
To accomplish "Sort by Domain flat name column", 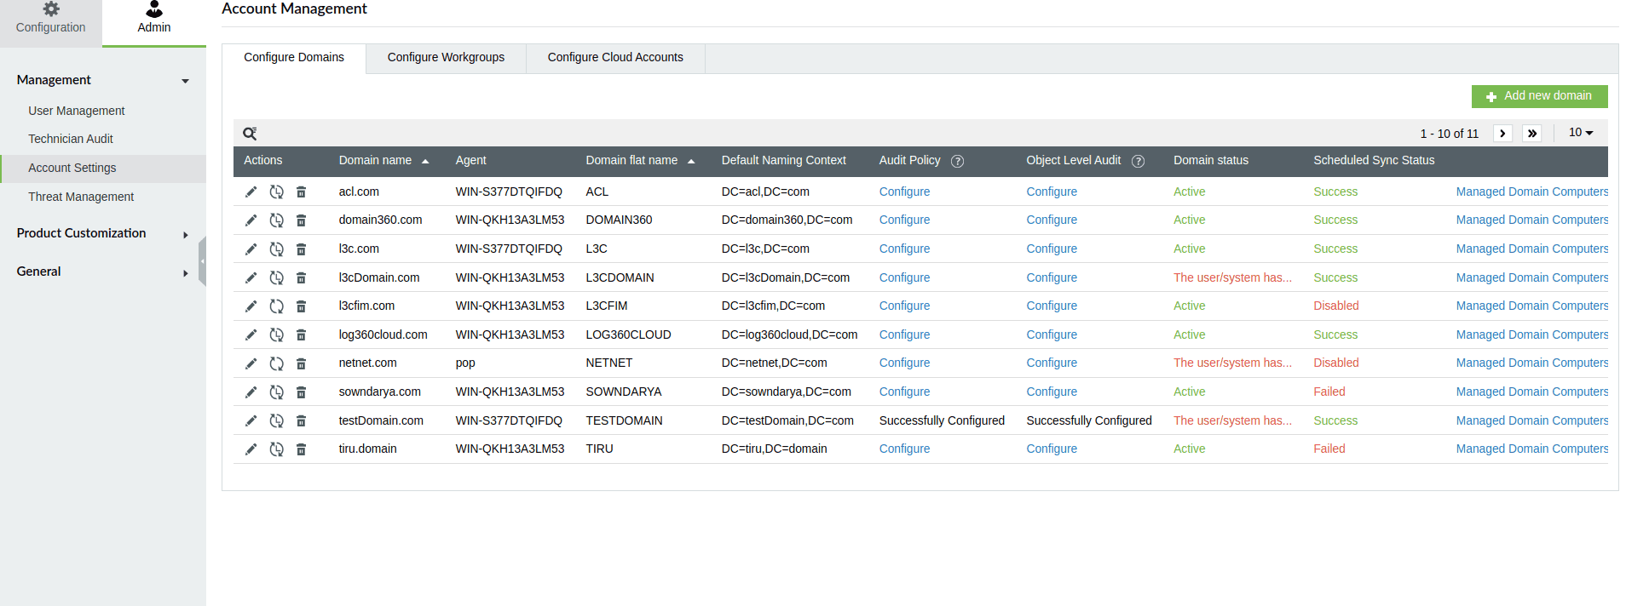I will [x=640, y=160].
